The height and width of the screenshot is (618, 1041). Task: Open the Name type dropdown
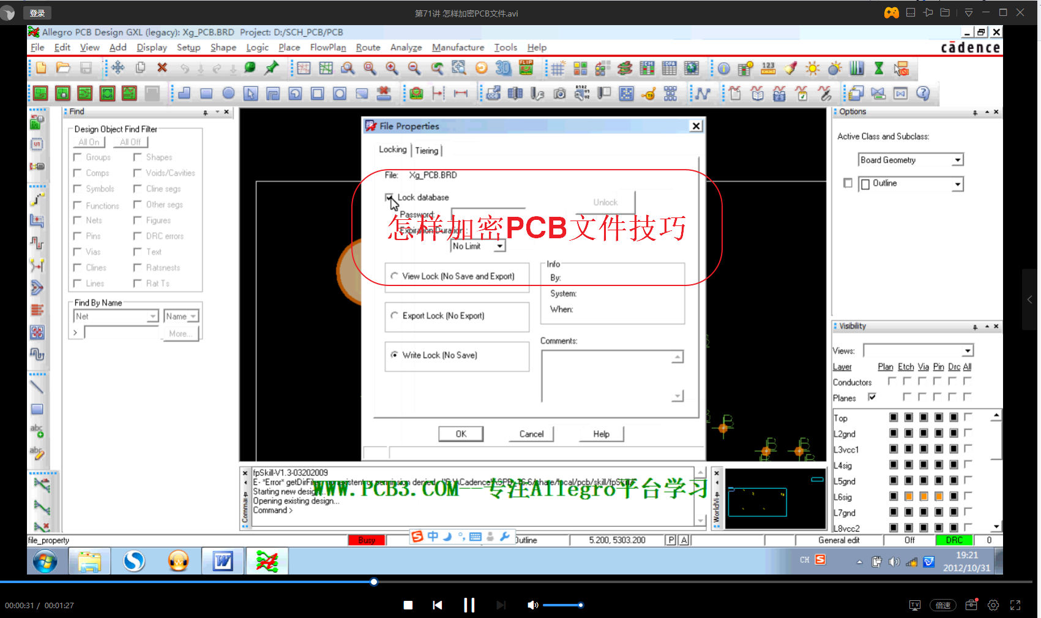tap(193, 317)
